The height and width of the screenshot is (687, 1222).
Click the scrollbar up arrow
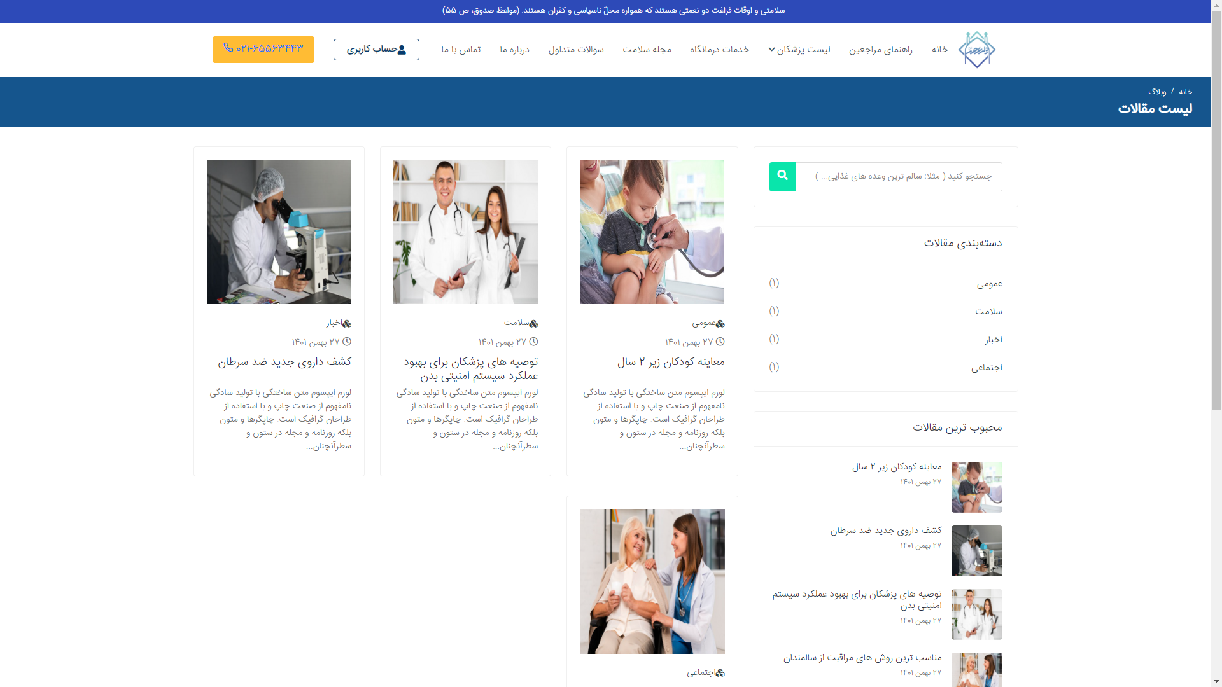1216,5
